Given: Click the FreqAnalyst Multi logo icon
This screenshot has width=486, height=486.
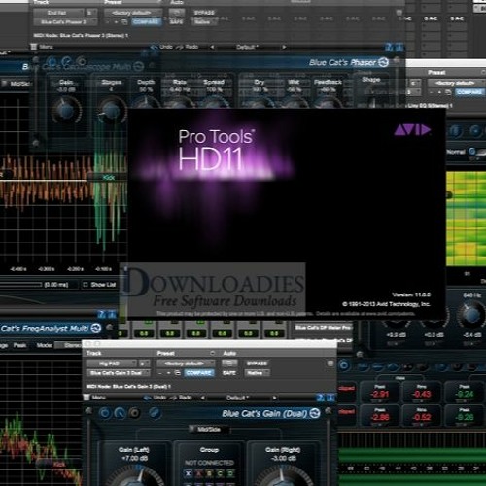Looking at the screenshot, I should [x=96, y=329].
